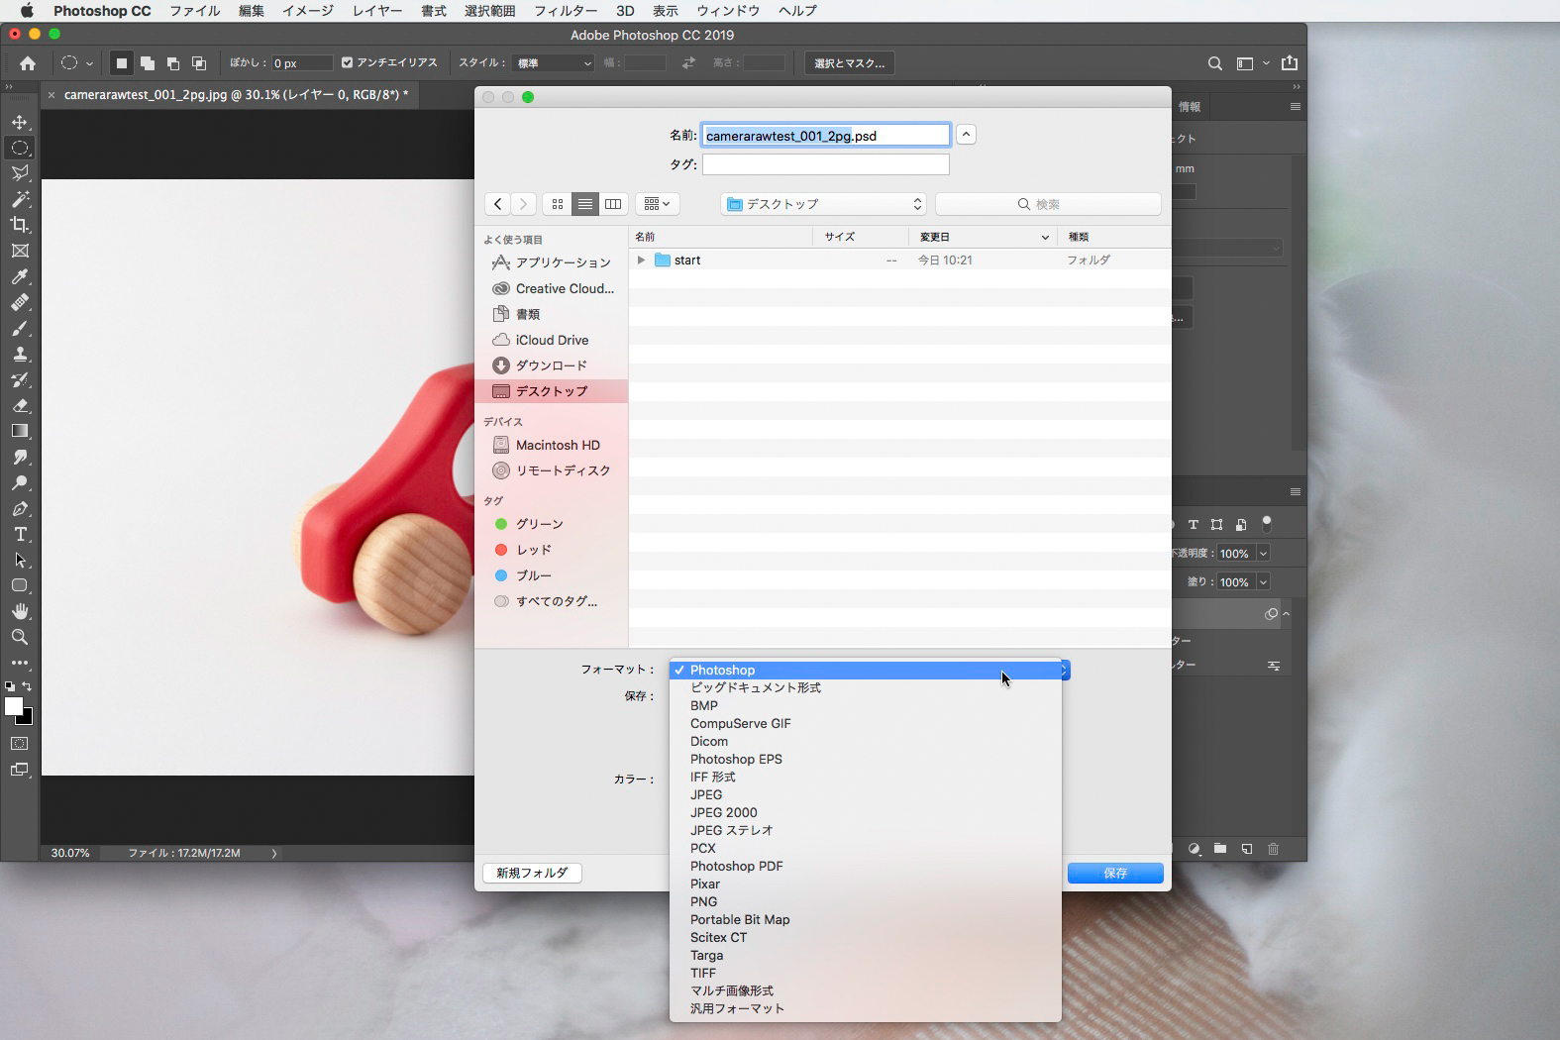The height and width of the screenshot is (1040, 1560).
Task: Select the Eyedropper tool
Action: (x=20, y=276)
